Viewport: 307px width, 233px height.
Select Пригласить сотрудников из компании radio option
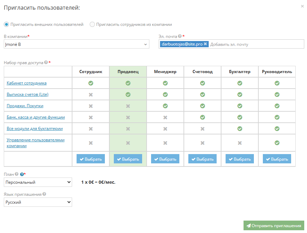click(92, 24)
